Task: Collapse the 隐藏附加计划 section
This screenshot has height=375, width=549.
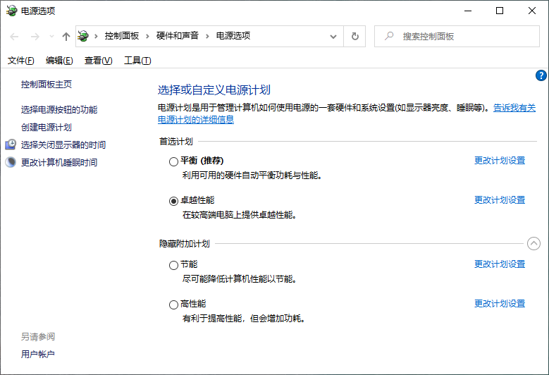Action: pyautogui.click(x=533, y=243)
